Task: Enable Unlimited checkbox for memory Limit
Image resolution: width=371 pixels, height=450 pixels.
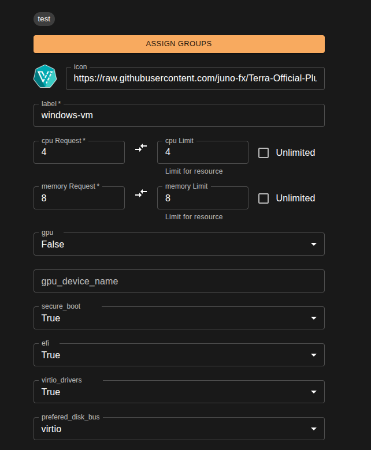Action: point(264,198)
